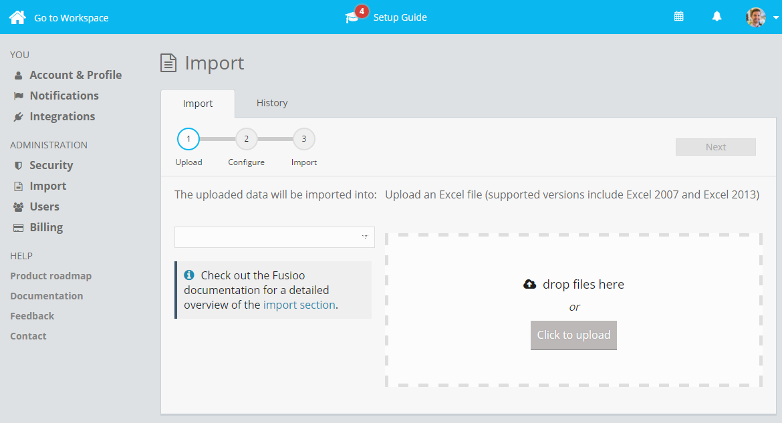
Task: Expand the user menu caret arrow
Action: (x=775, y=18)
